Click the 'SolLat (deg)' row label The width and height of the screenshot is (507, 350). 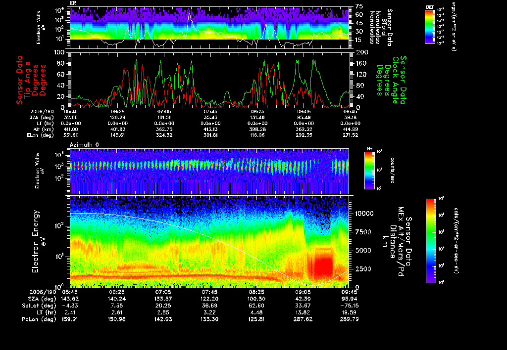39,306
